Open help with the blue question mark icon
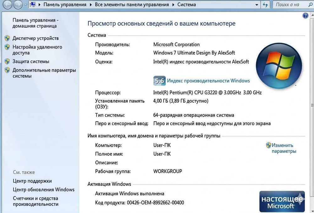The height and width of the screenshot is (213, 314). [x=305, y=15]
